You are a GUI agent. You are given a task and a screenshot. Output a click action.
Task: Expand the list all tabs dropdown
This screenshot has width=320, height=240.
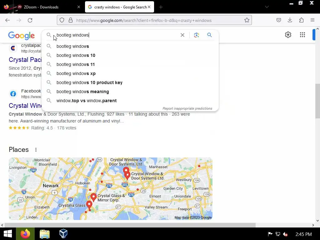[x=267, y=7]
